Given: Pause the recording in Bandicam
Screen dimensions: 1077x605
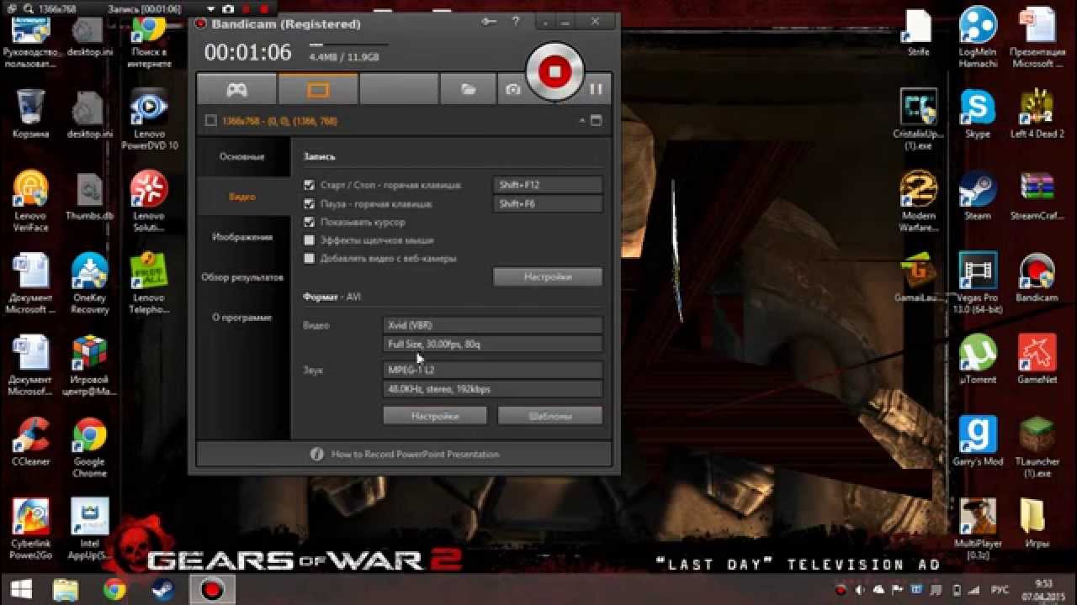Looking at the screenshot, I should (596, 88).
